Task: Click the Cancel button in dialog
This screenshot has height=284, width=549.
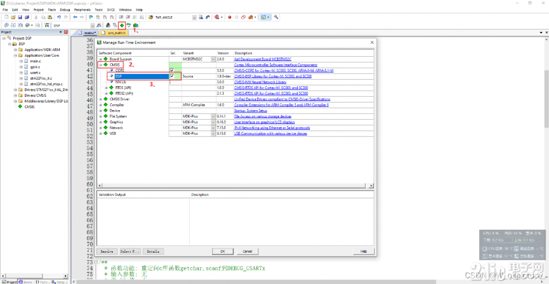Action: tap(248, 251)
